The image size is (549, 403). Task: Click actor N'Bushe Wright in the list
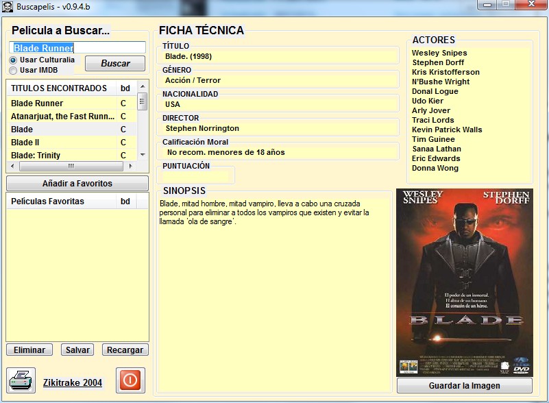pyautogui.click(x=441, y=82)
